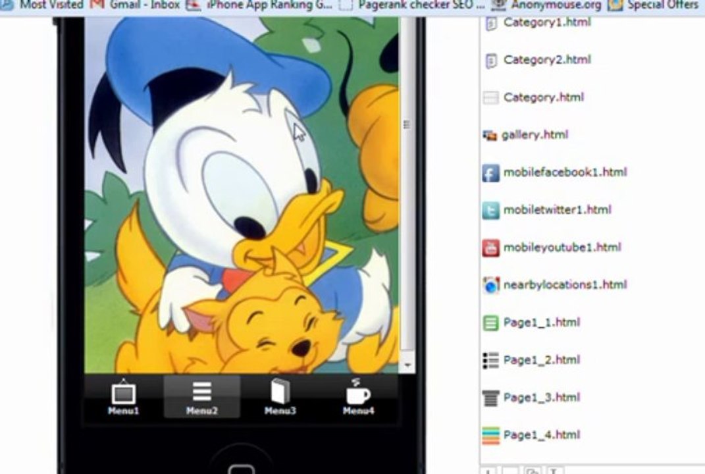The height and width of the screenshot is (474, 705).
Task: Open Most Visited bookmarks folder
Action: [43, 5]
